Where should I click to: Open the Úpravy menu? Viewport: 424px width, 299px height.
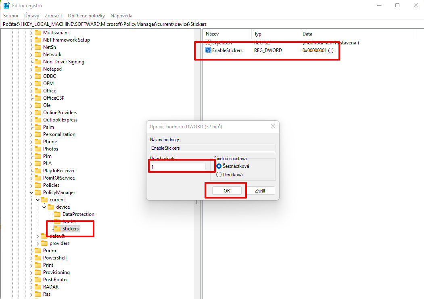[x=31, y=16]
